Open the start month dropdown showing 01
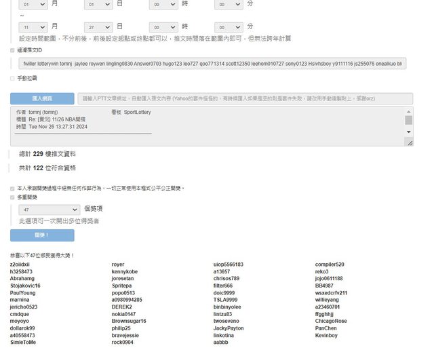434x350 pixels. point(33,5)
